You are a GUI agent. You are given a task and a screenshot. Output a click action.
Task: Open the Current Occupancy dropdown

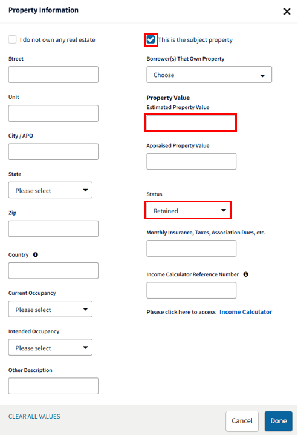click(50, 309)
